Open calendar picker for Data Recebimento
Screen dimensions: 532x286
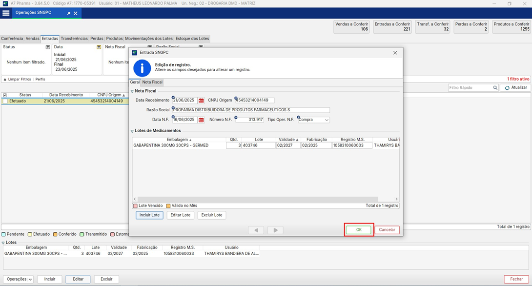pyautogui.click(x=201, y=101)
